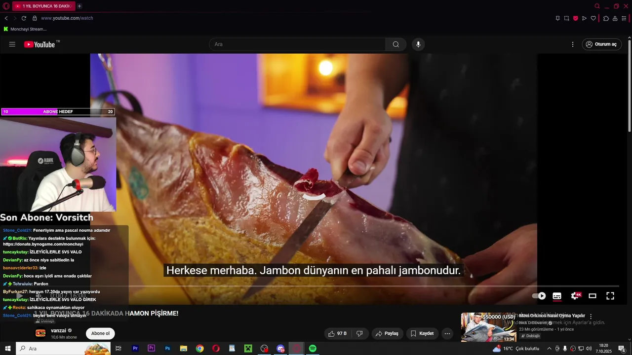Screen dimensions: 632x355
Task: Open the clock showing 18:20
Action: pos(603,349)
